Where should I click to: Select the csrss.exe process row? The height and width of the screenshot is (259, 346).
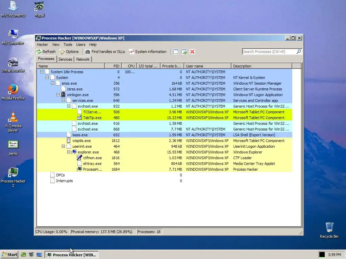click(x=165, y=89)
